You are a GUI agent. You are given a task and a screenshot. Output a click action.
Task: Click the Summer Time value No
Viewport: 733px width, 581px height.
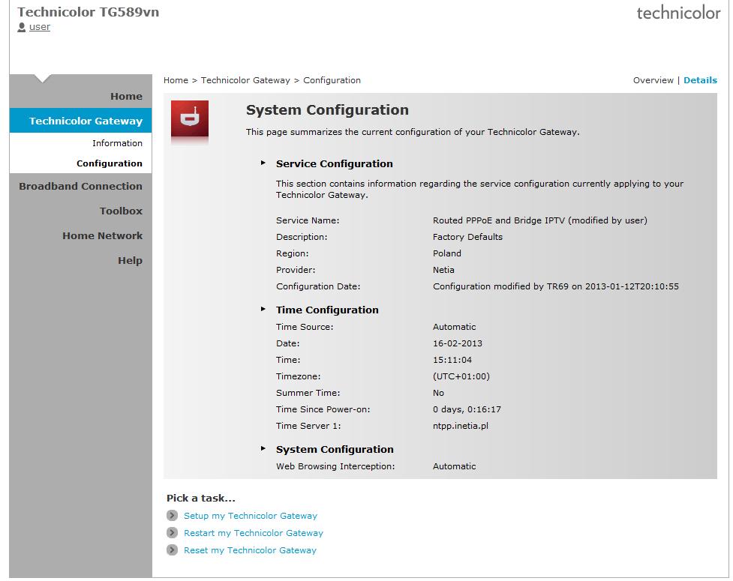(x=438, y=393)
